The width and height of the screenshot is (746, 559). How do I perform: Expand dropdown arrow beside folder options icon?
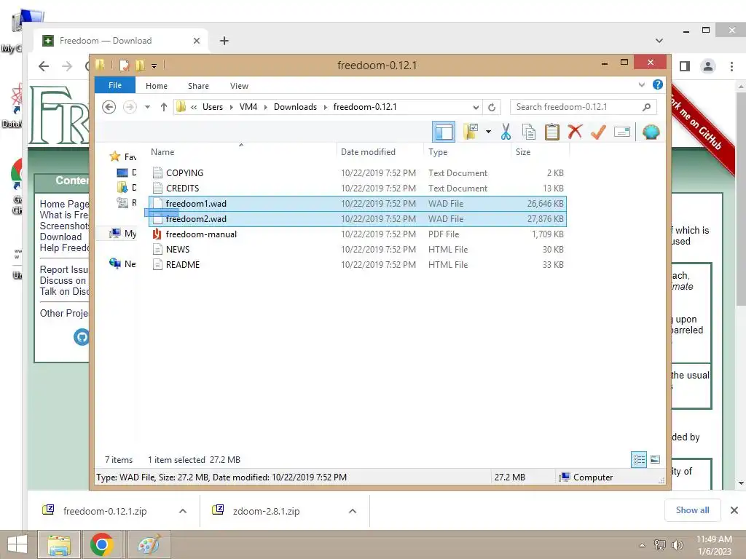(488, 132)
